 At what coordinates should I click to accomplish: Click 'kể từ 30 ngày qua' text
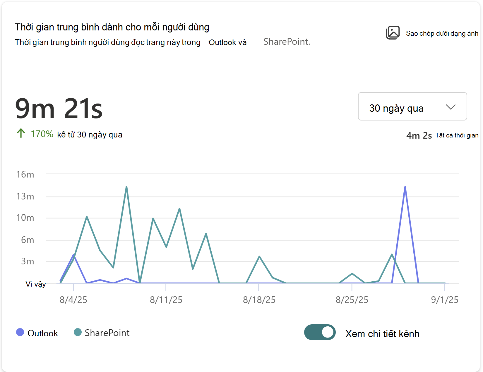pyautogui.click(x=90, y=135)
